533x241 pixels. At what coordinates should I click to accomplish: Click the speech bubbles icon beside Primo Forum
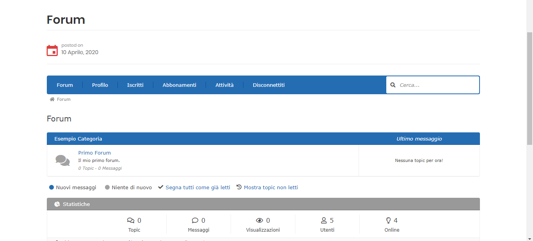tap(62, 160)
